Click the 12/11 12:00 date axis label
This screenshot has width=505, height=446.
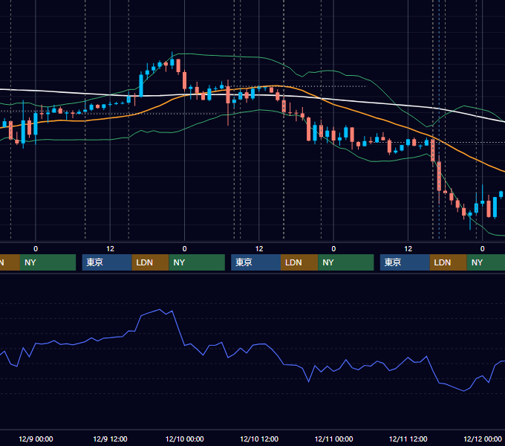click(x=408, y=439)
